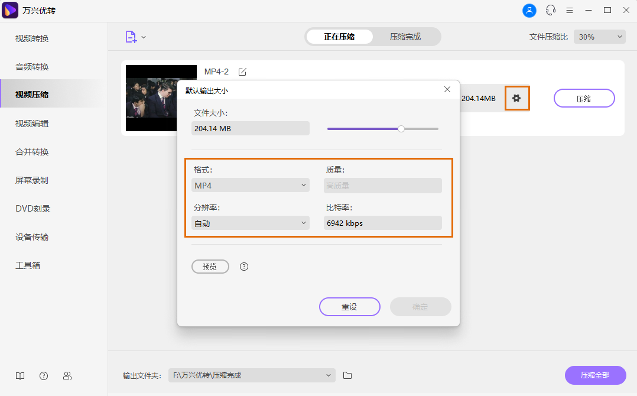The image size is (637, 396).
Task: Adjust the file size slider in dialog
Action: click(401, 128)
